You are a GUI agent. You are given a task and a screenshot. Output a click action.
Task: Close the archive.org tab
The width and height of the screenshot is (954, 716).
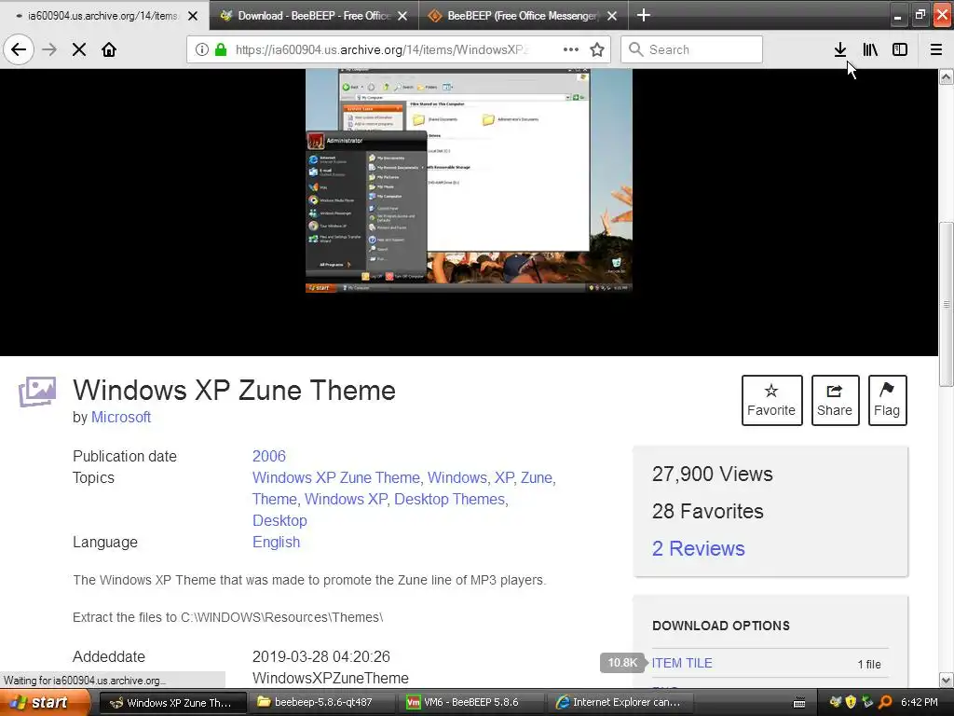pyautogui.click(x=193, y=16)
